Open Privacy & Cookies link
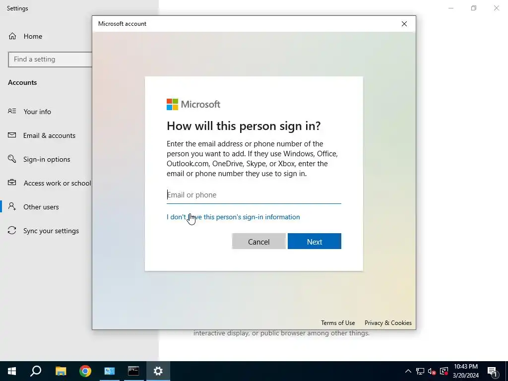The width and height of the screenshot is (508, 381). [x=388, y=322]
